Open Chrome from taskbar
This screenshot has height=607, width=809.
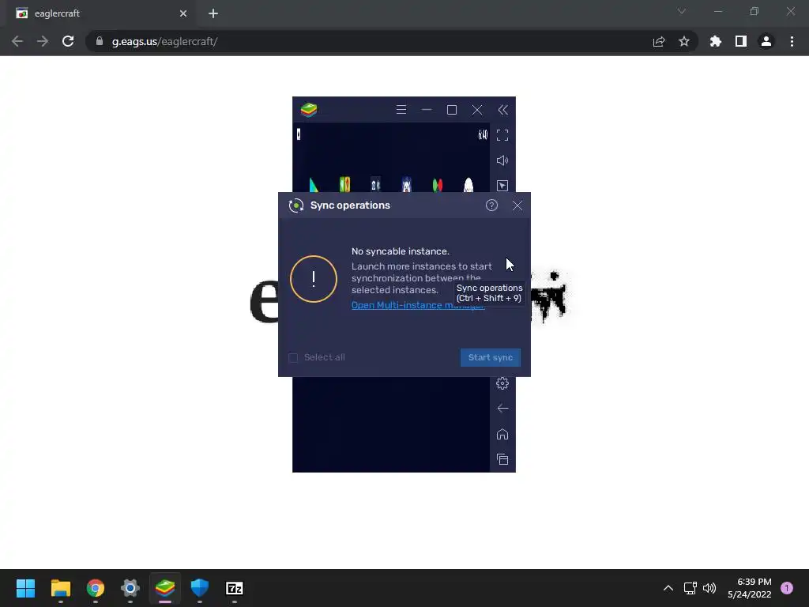tap(96, 588)
